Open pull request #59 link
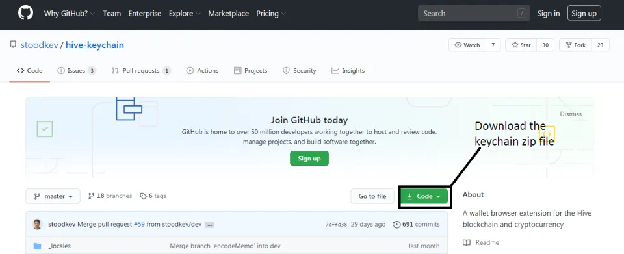The image size is (624, 254). click(139, 224)
